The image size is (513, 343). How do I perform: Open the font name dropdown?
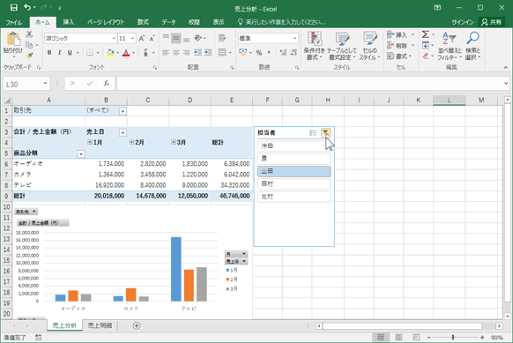[x=114, y=39]
